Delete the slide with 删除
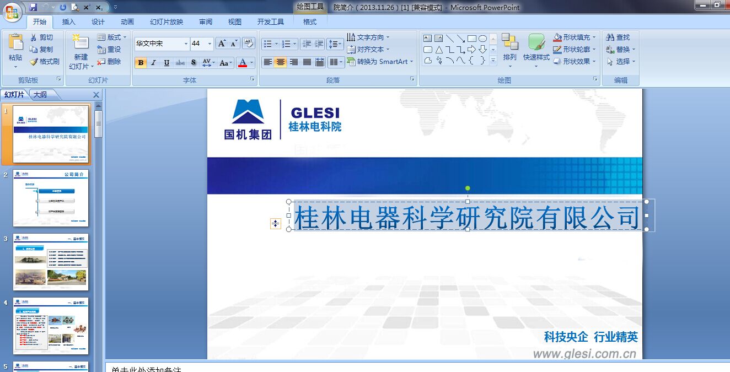The width and height of the screenshot is (730, 372). (x=109, y=62)
